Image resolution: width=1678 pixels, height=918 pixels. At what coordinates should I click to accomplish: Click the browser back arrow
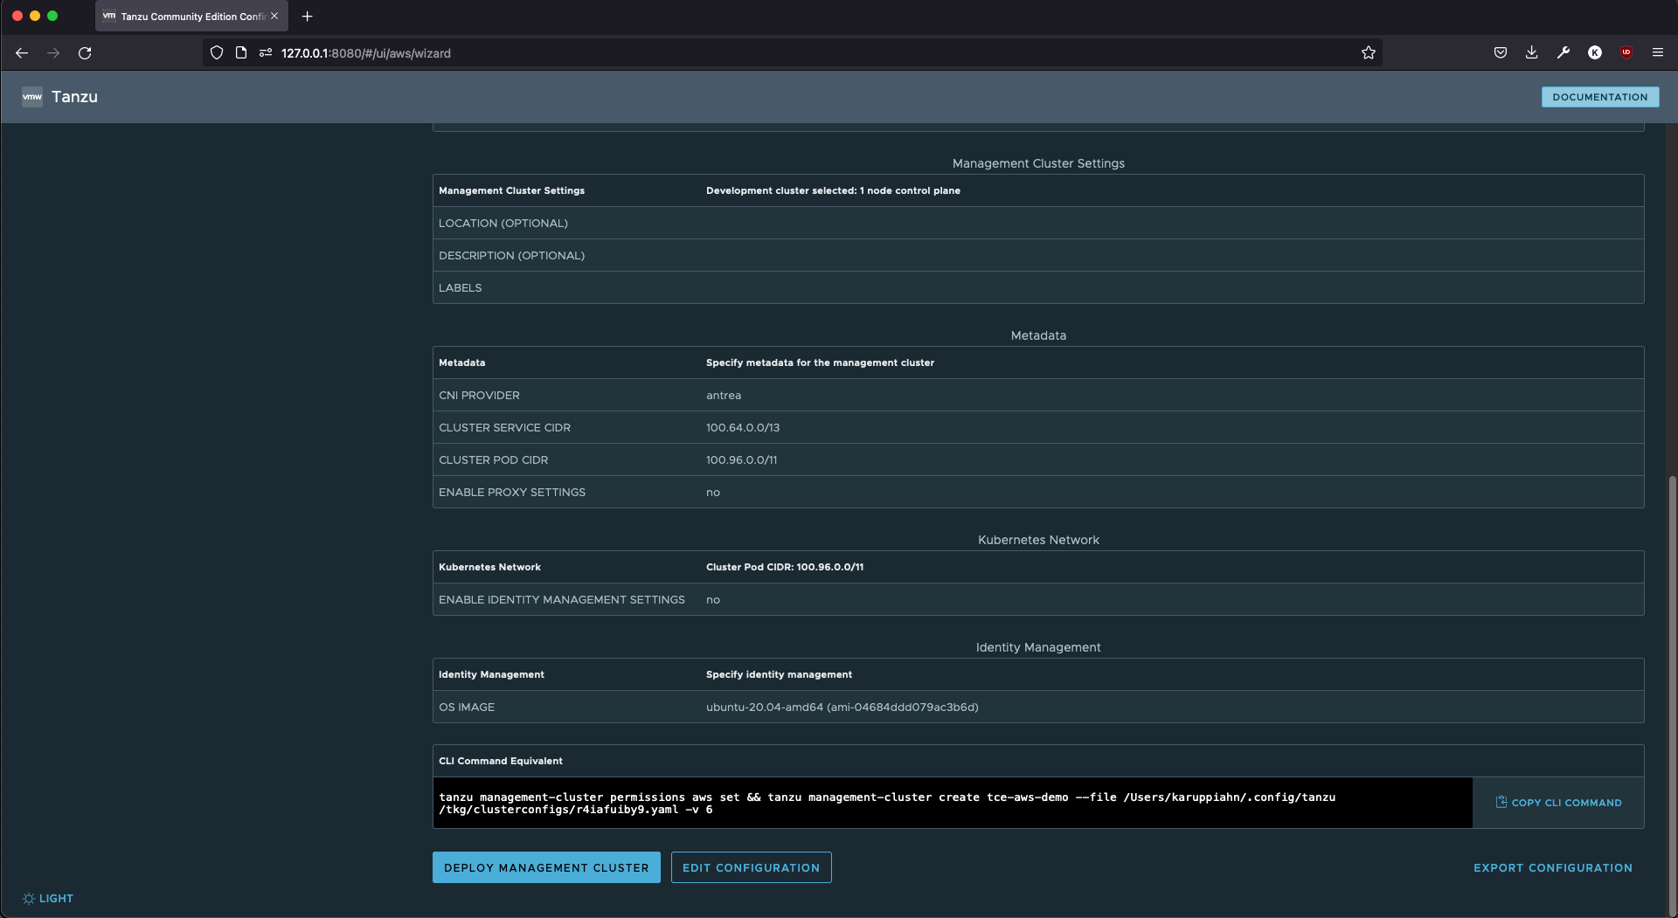(x=22, y=53)
